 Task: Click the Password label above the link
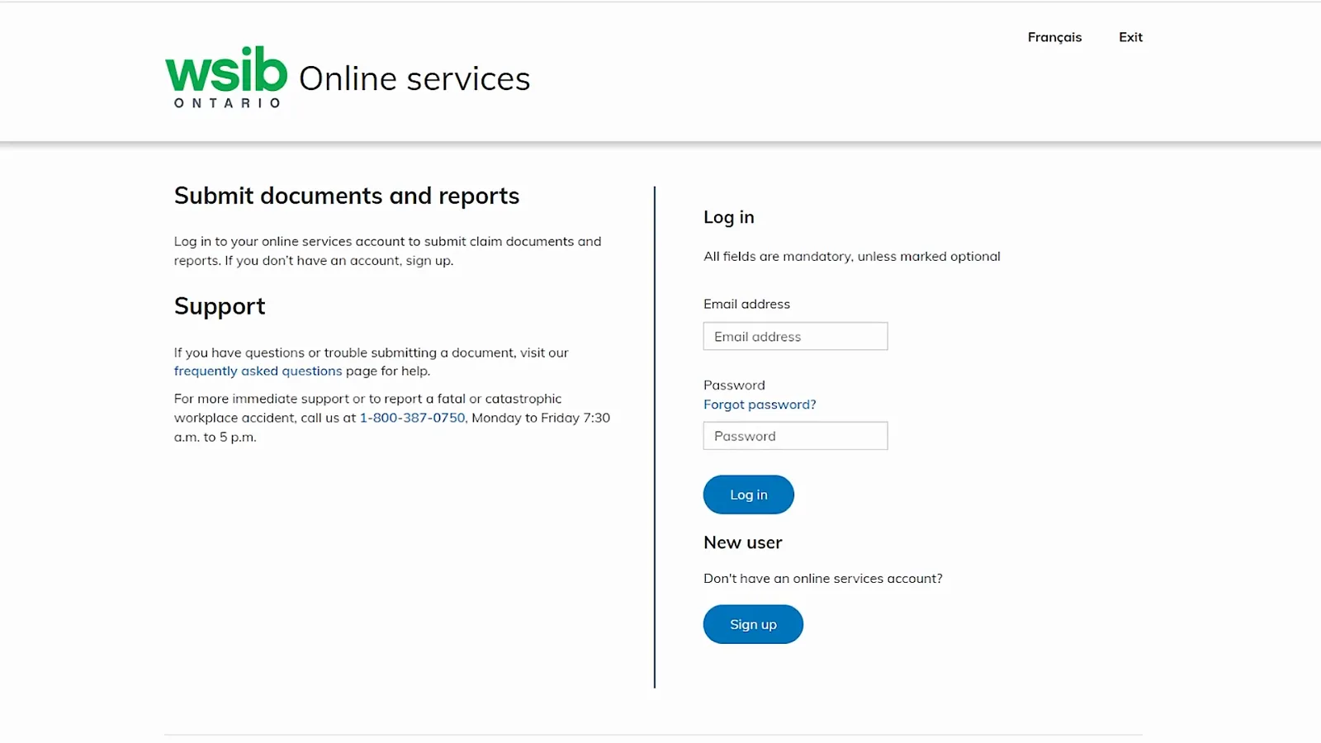(x=734, y=385)
